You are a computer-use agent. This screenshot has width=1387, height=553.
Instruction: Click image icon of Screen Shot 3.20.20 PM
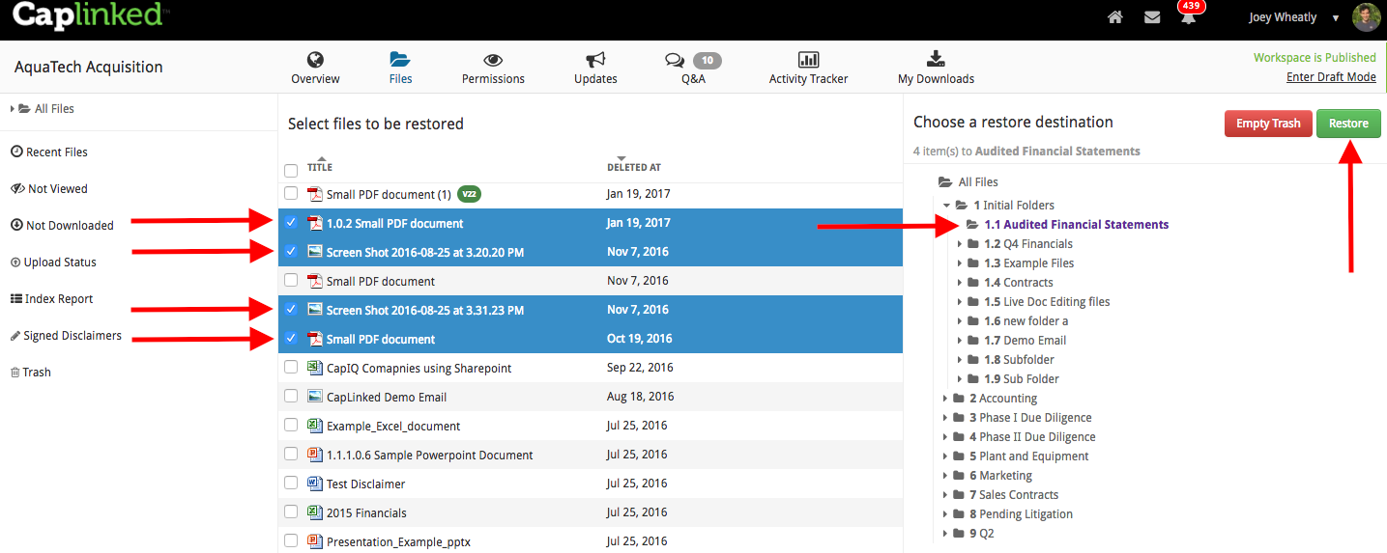pos(314,252)
